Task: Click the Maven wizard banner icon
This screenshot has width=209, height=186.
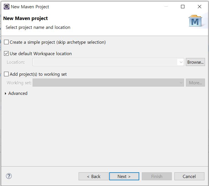Action: point(195,21)
